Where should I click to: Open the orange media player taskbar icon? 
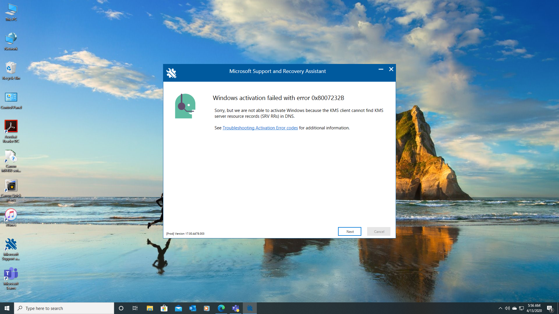207,308
